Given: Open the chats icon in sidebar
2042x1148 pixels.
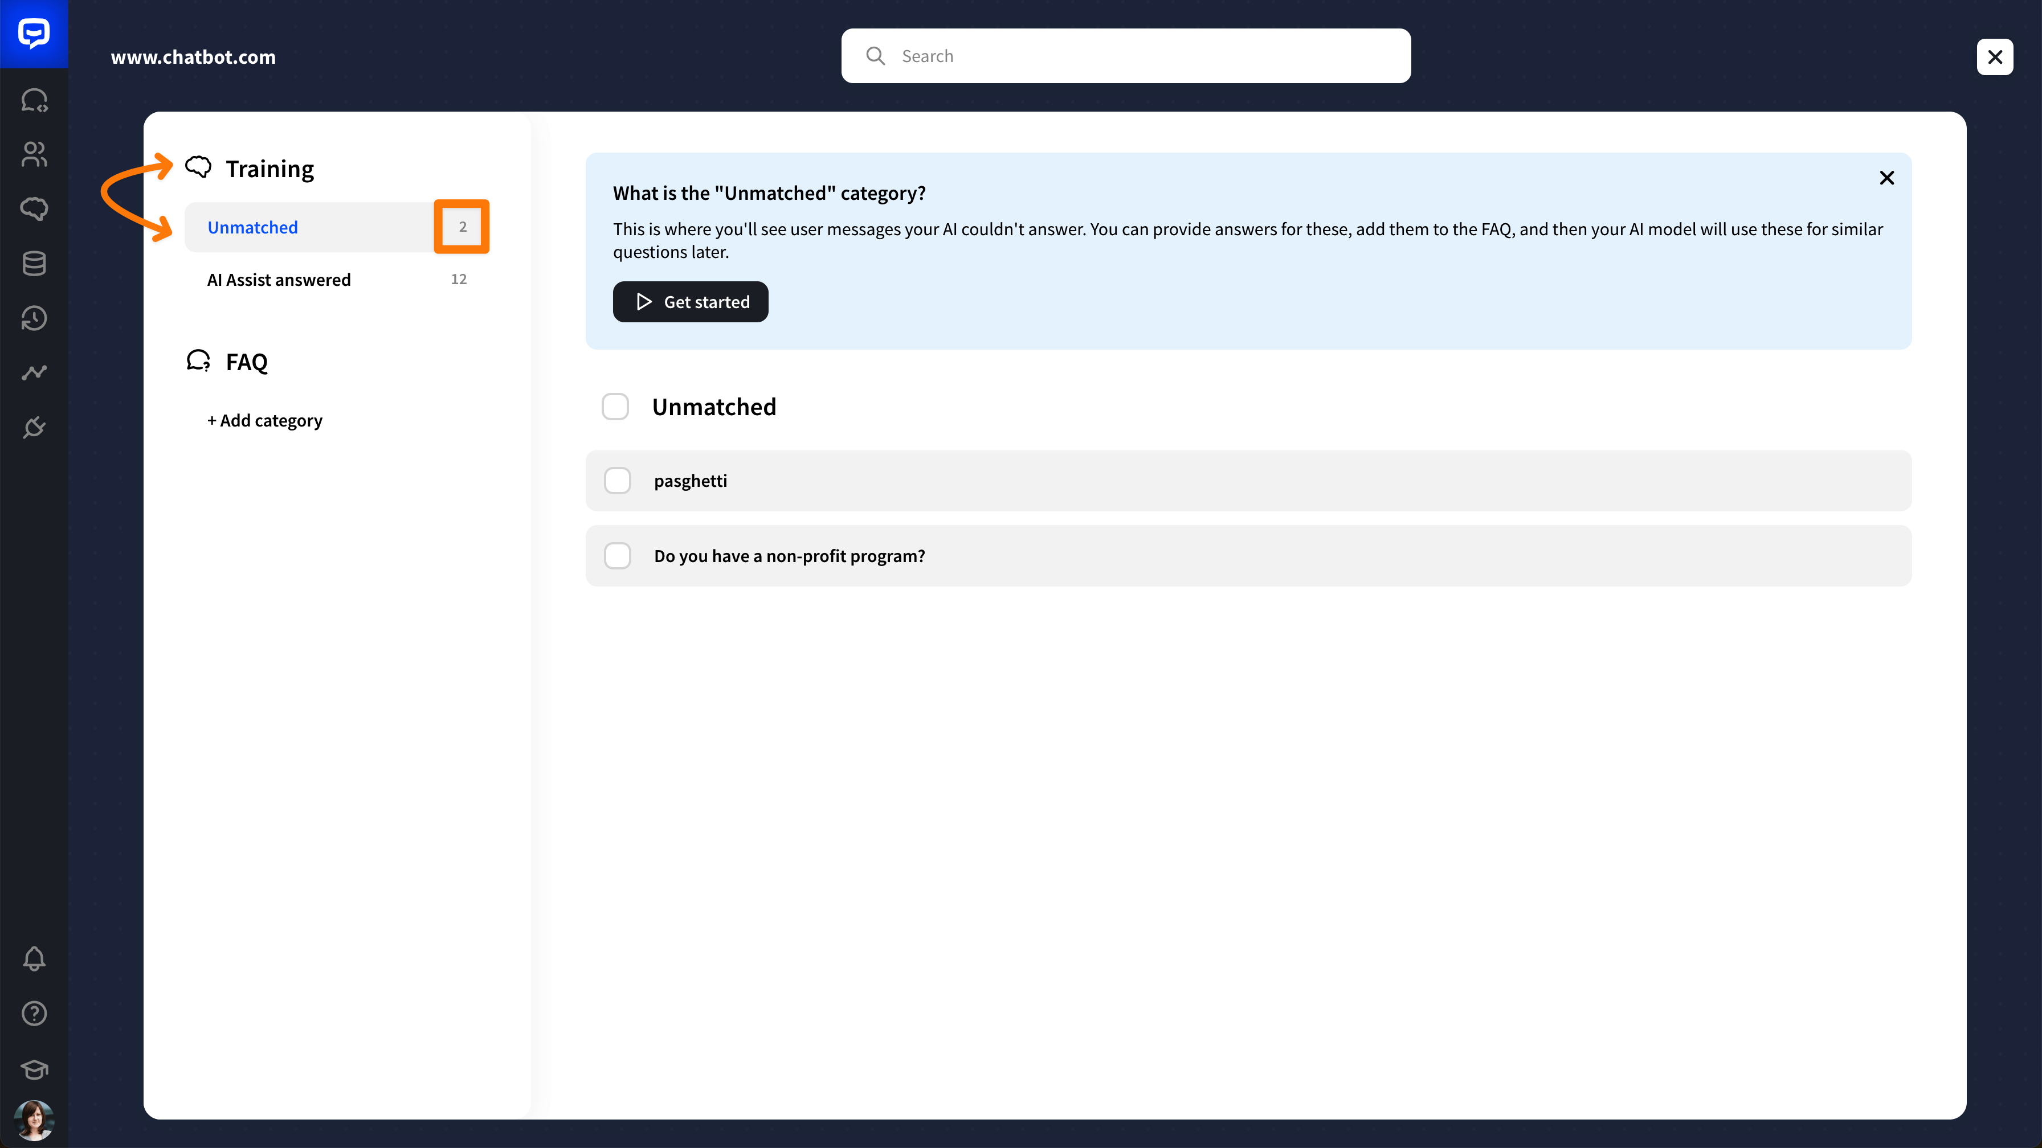Looking at the screenshot, I should (x=34, y=101).
